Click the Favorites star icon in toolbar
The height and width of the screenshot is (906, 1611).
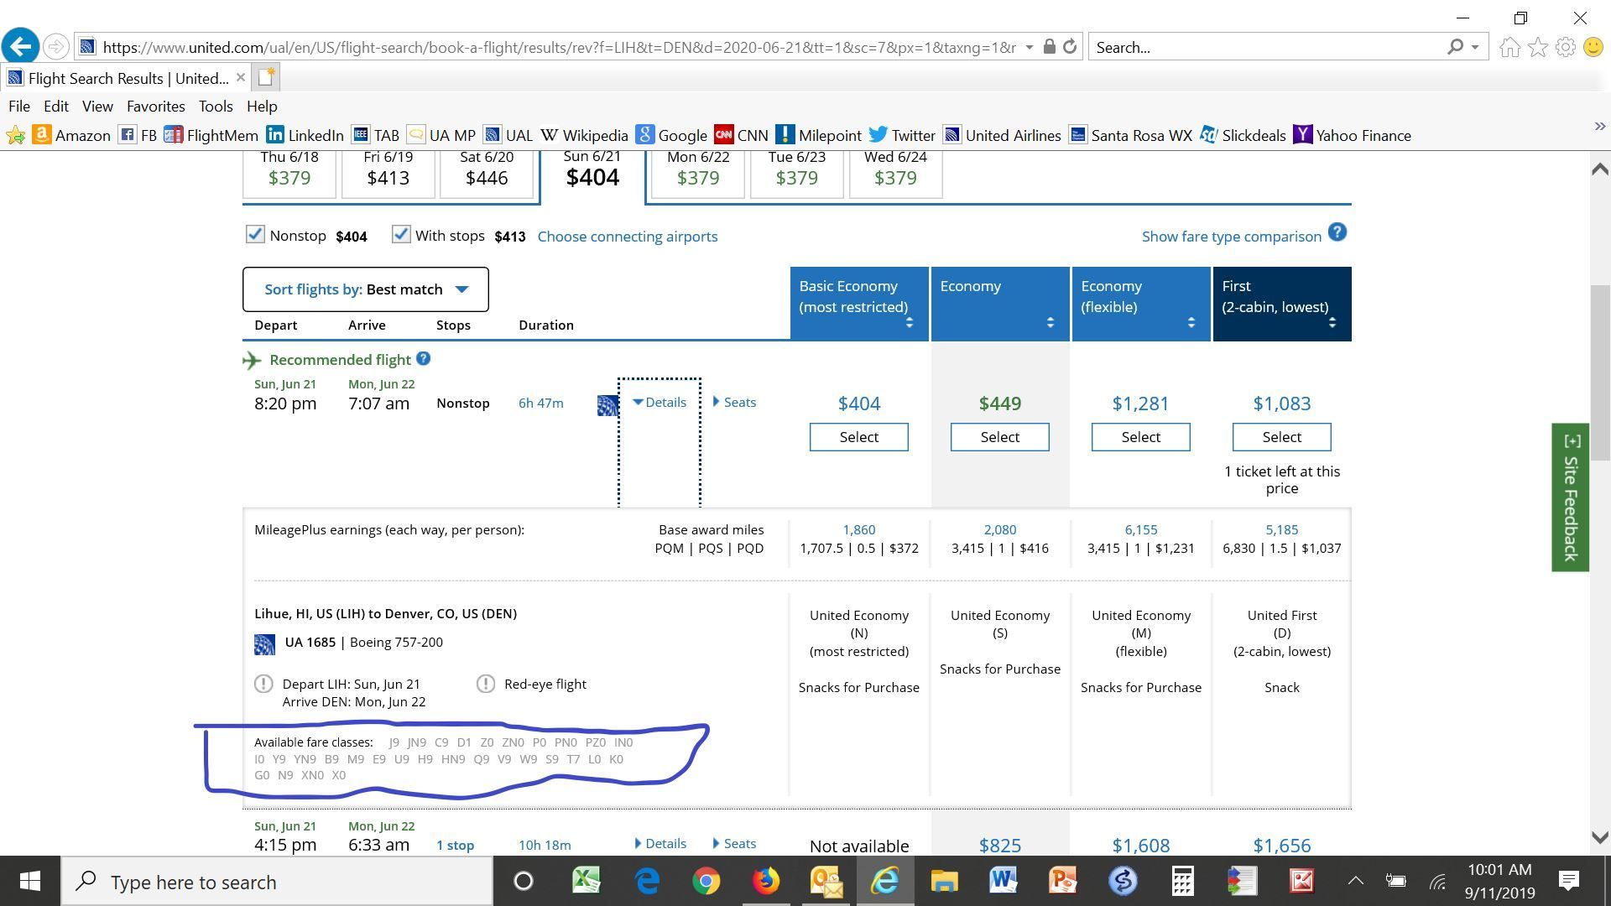click(x=1537, y=47)
